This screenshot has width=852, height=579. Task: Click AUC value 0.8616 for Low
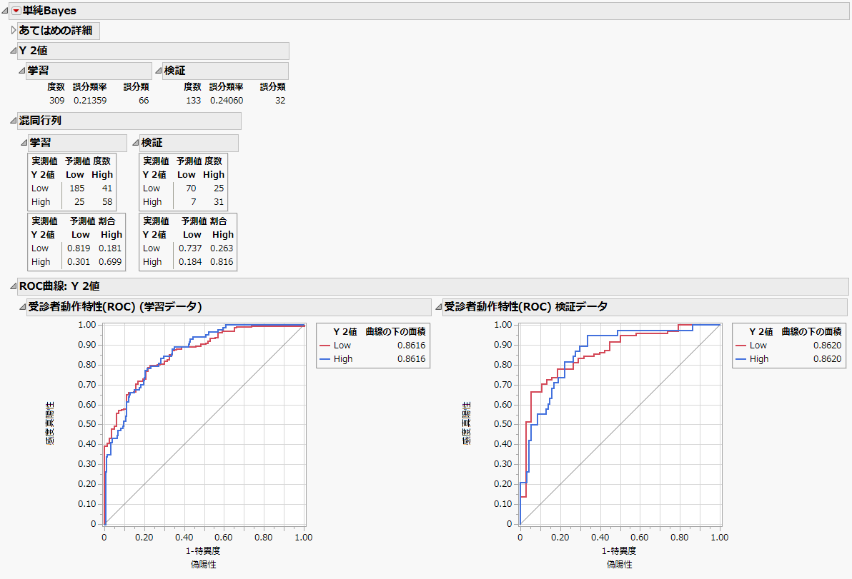(411, 346)
